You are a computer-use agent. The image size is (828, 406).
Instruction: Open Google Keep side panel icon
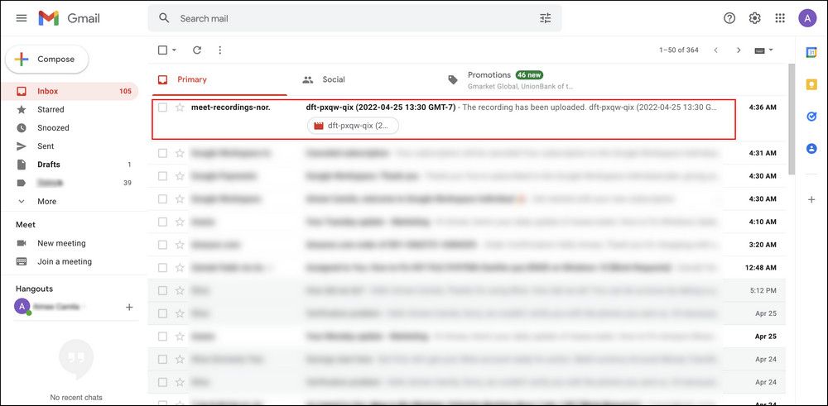click(811, 84)
